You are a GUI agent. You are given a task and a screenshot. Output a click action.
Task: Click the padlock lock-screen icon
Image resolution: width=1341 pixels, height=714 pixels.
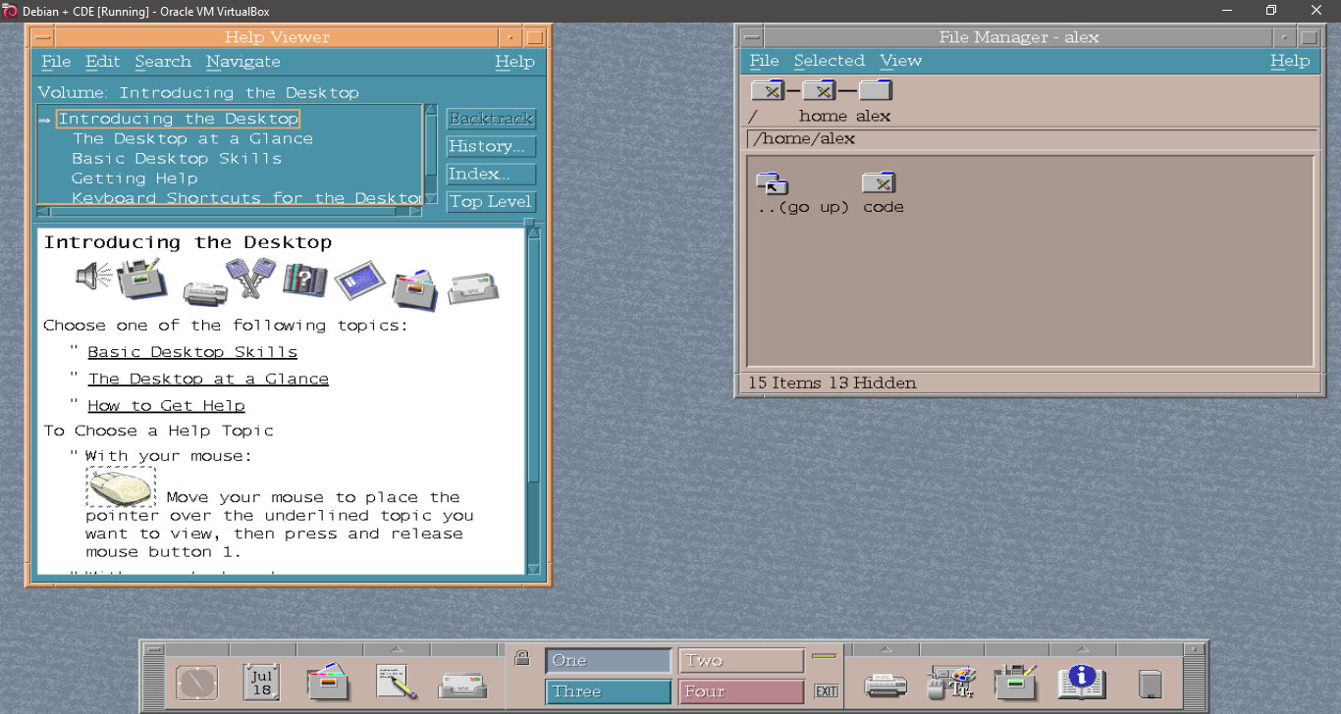[522, 658]
